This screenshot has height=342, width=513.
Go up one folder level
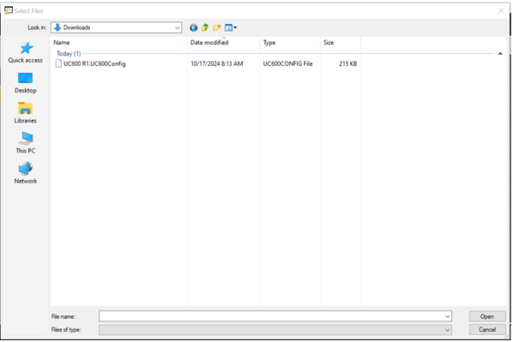[205, 27]
